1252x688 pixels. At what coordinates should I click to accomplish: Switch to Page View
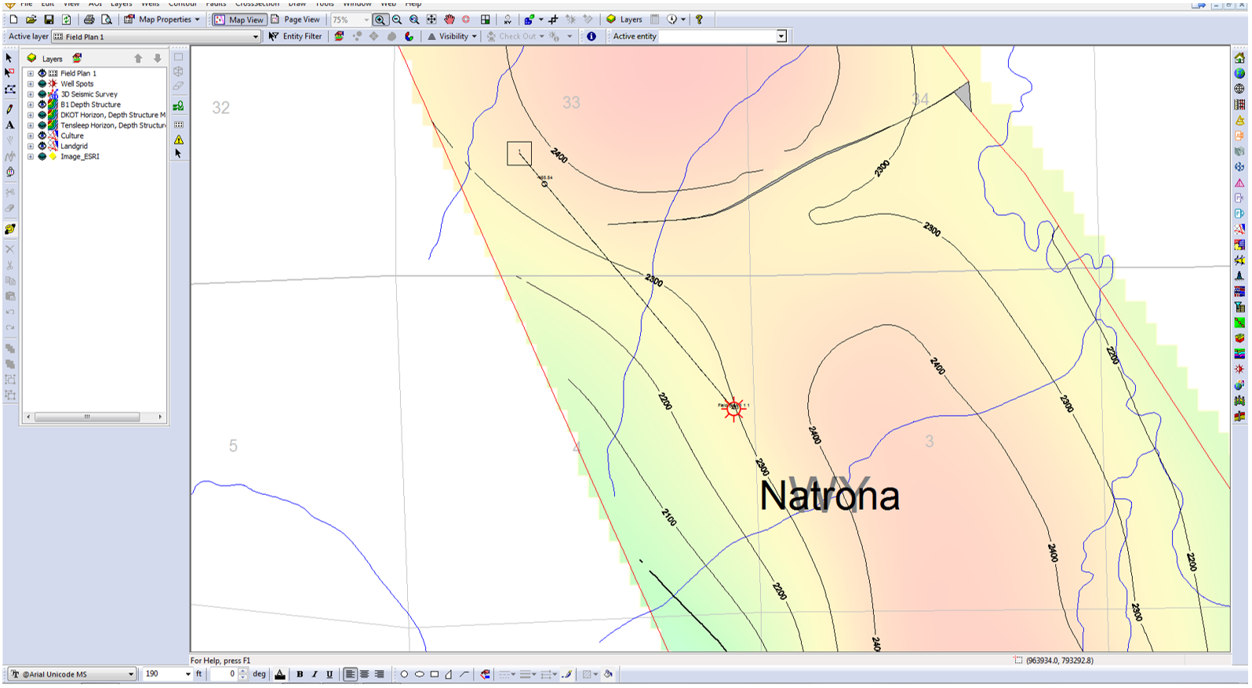pyautogui.click(x=295, y=20)
